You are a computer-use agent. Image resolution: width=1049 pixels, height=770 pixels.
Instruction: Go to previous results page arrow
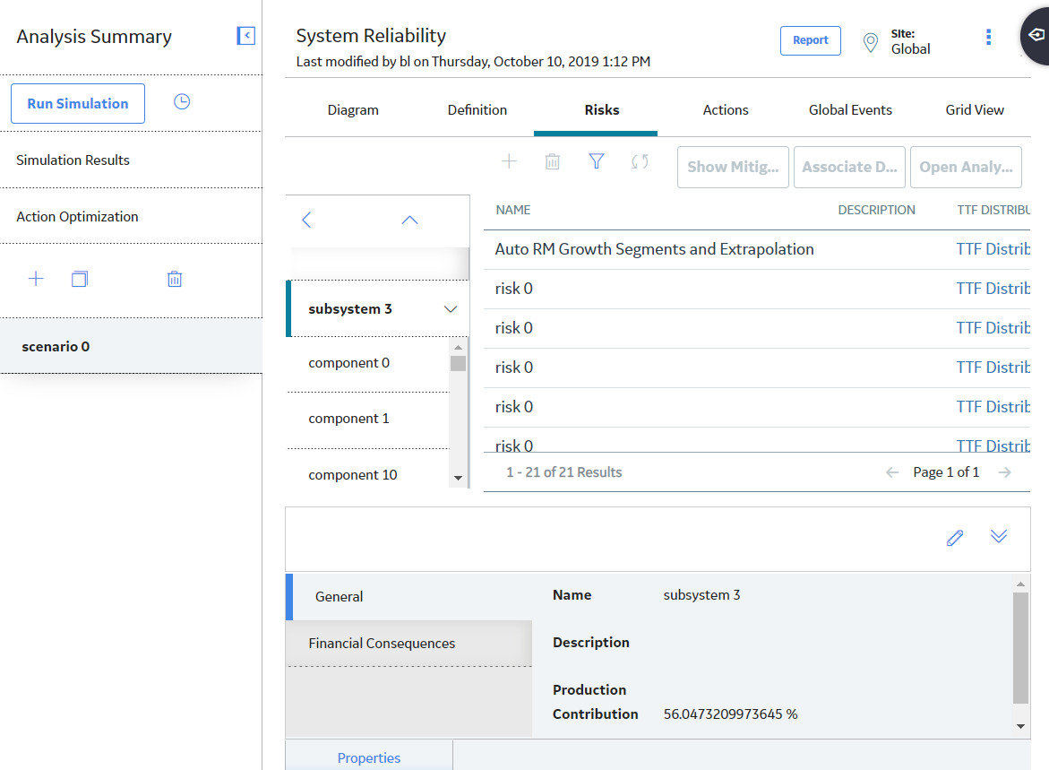coord(891,472)
